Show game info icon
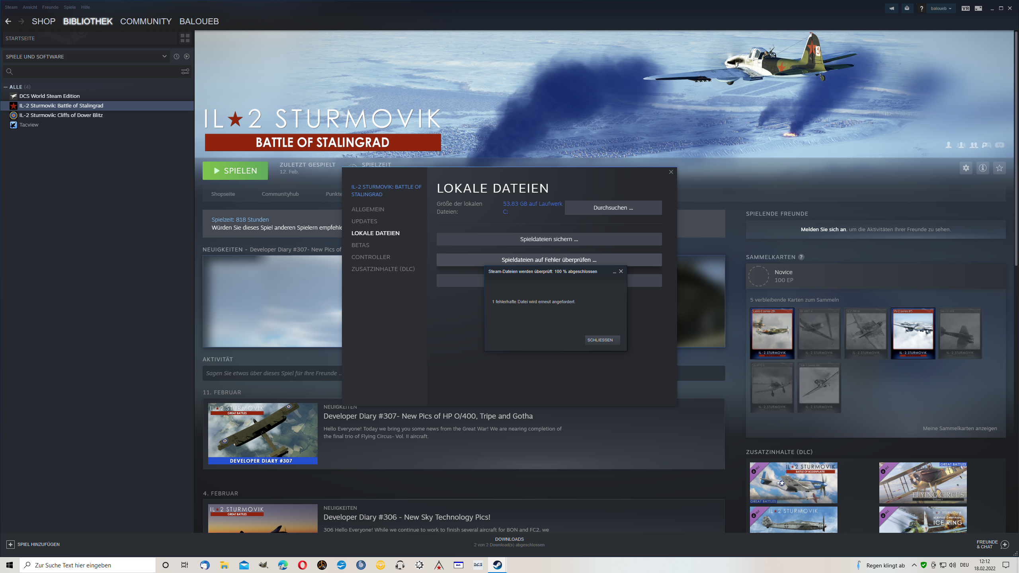Screen dimensions: 1019x573 pyautogui.click(x=983, y=168)
